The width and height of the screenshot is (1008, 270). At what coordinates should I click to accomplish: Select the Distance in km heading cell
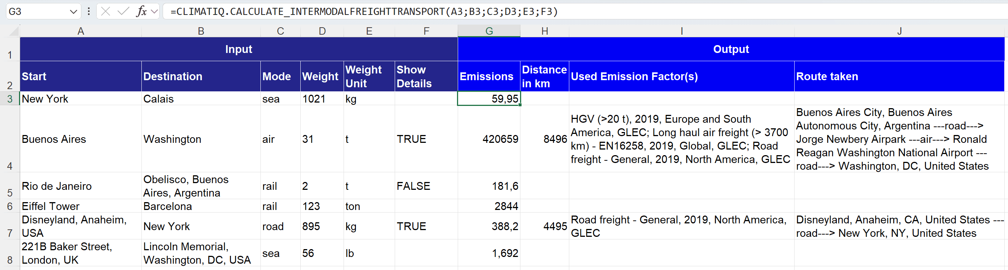pos(544,76)
